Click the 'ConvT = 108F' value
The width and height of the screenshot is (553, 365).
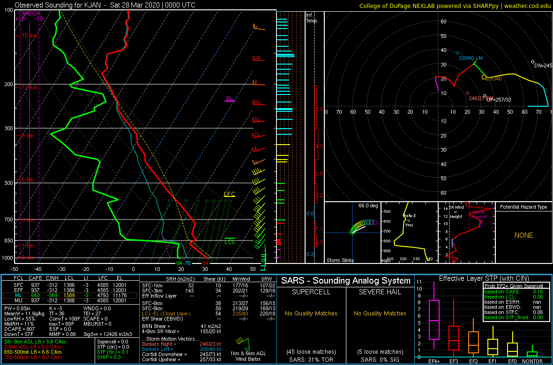tap(64, 319)
